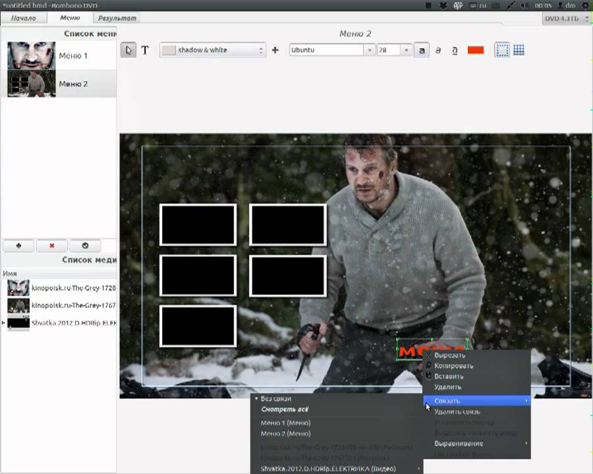Switch to the Результат tab
593x474 pixels.
click(x=117, y=18)
